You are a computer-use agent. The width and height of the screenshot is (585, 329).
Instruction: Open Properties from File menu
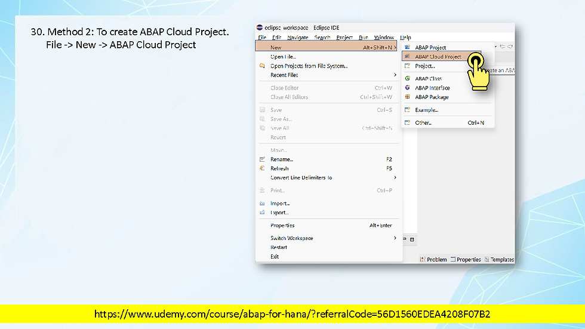[282, 225]
